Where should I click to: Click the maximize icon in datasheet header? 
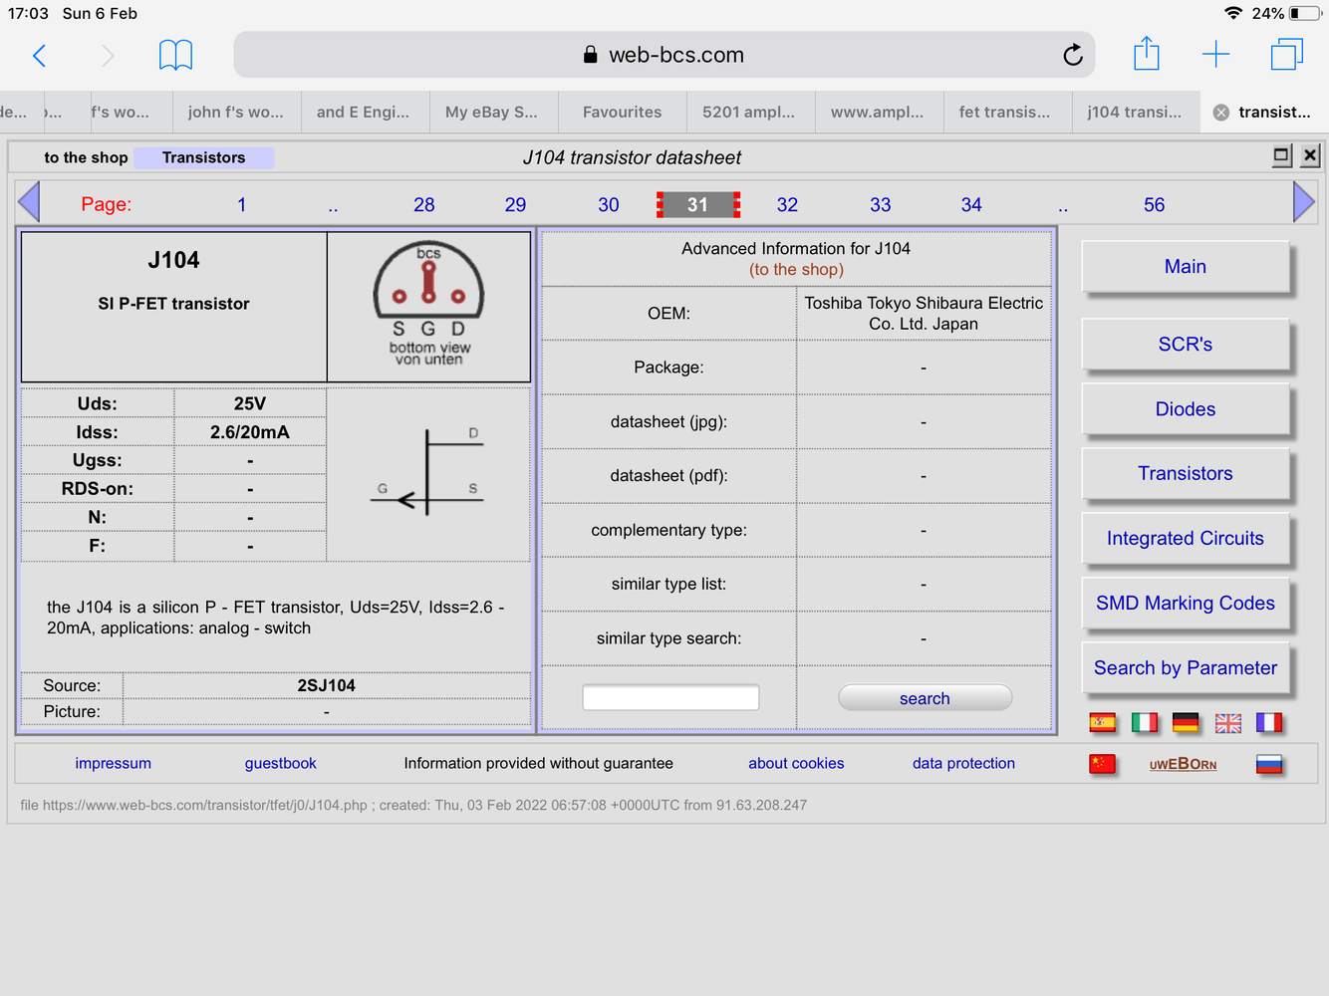click(x=1282, y=155)
